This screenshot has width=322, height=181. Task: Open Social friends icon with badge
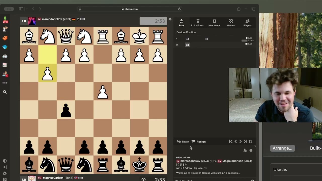(x=5, y=74)
